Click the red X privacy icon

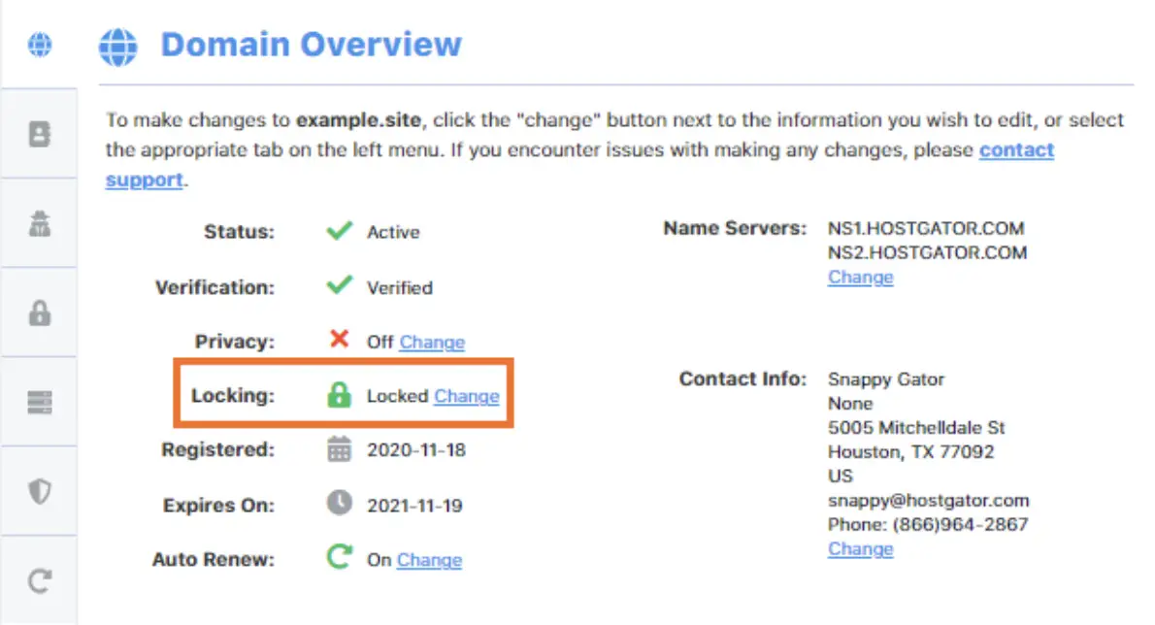pos(340,339)
